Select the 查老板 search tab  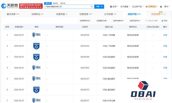[55, 3]
